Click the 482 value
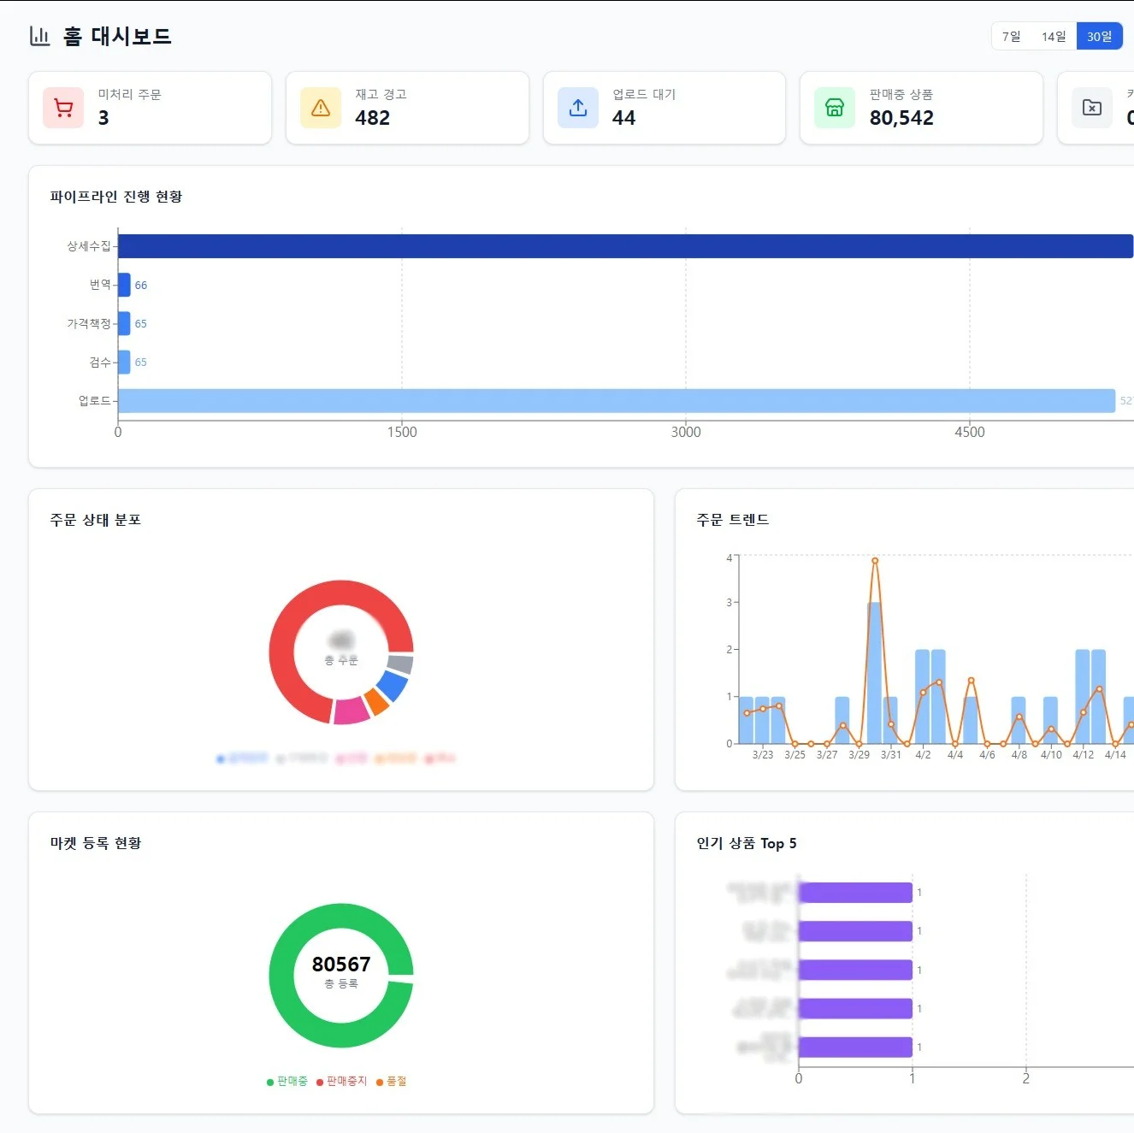Image resolution: width=1134 pixels, height=1133 pixels. [x=373, y=118]
